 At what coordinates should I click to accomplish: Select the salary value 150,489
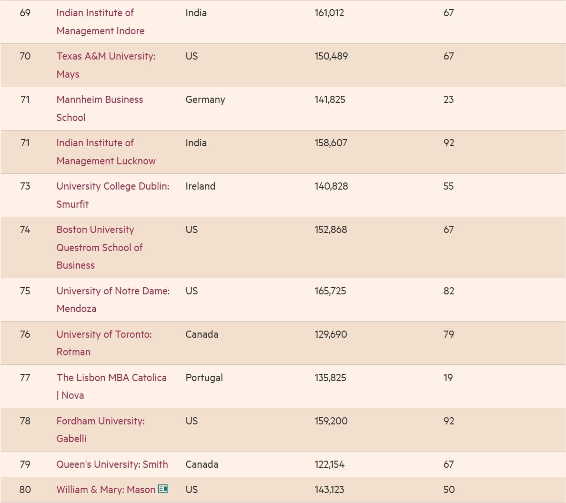tap(331, 56)
